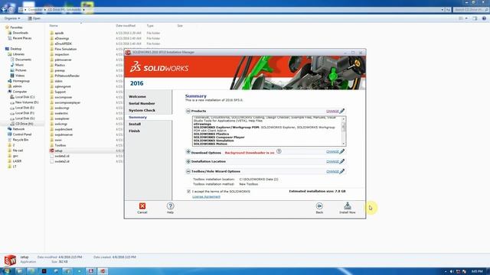Select the Summary installer step

point(138,117)
